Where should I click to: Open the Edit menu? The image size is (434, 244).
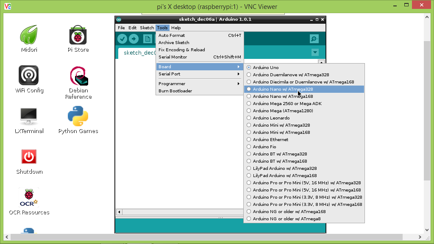(x=132, y=28)
